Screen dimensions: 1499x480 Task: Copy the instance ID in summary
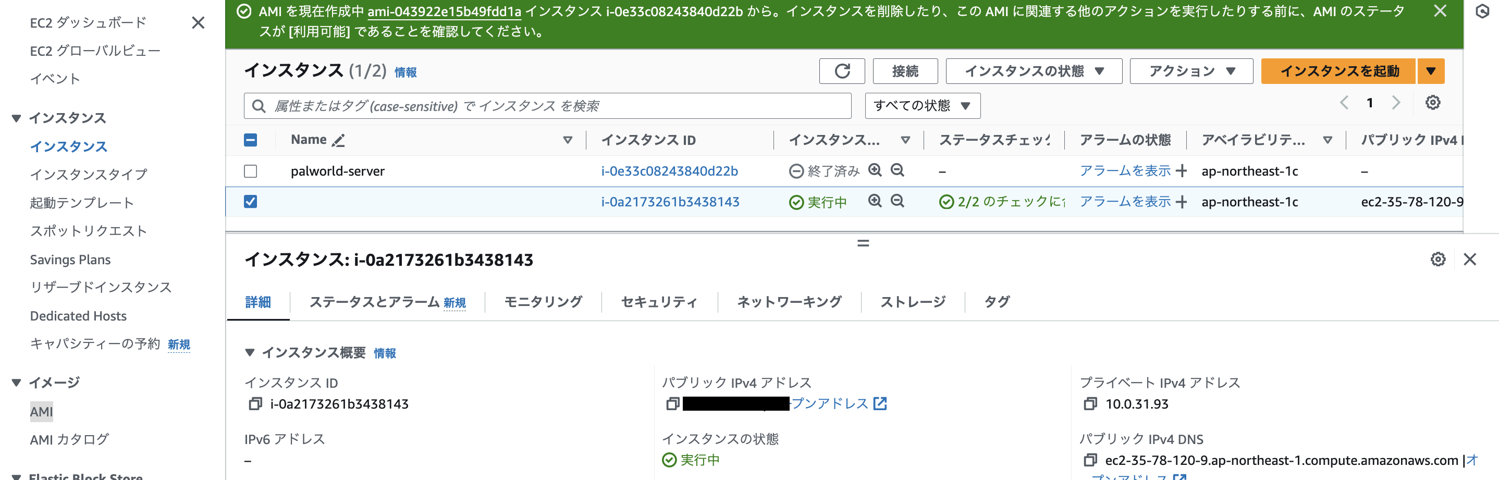coord(255,404)
